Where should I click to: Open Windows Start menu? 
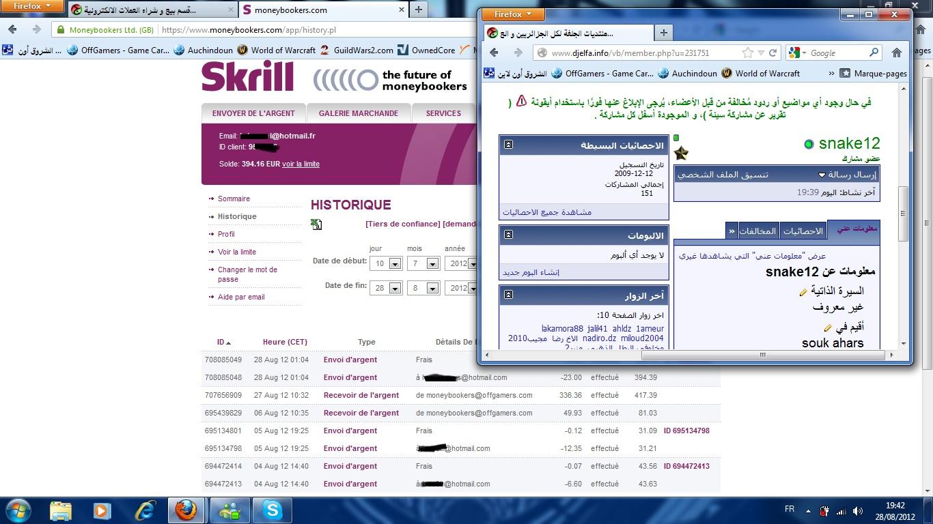coord(18,510)
